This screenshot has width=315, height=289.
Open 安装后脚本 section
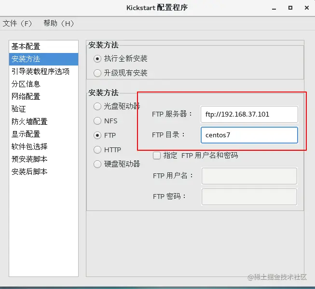point(43,171)
